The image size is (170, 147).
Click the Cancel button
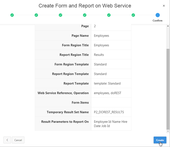[18, 140]
